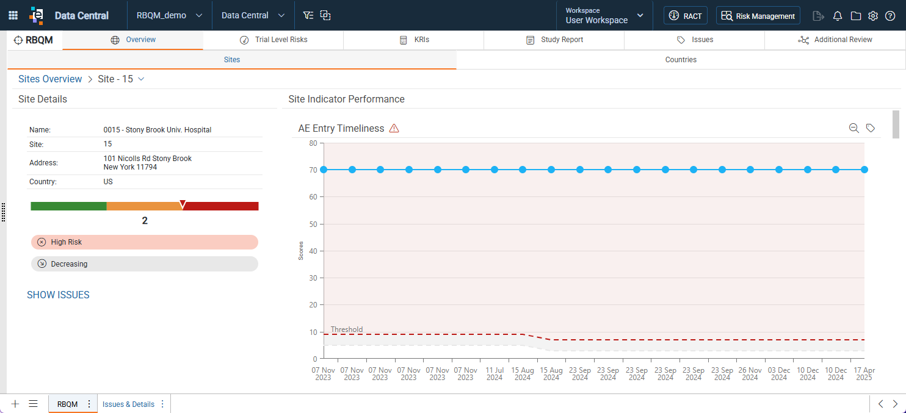Screen dimensions: 906x413
Task: Open the settings gear icon
Action: [x=873, y=16]
